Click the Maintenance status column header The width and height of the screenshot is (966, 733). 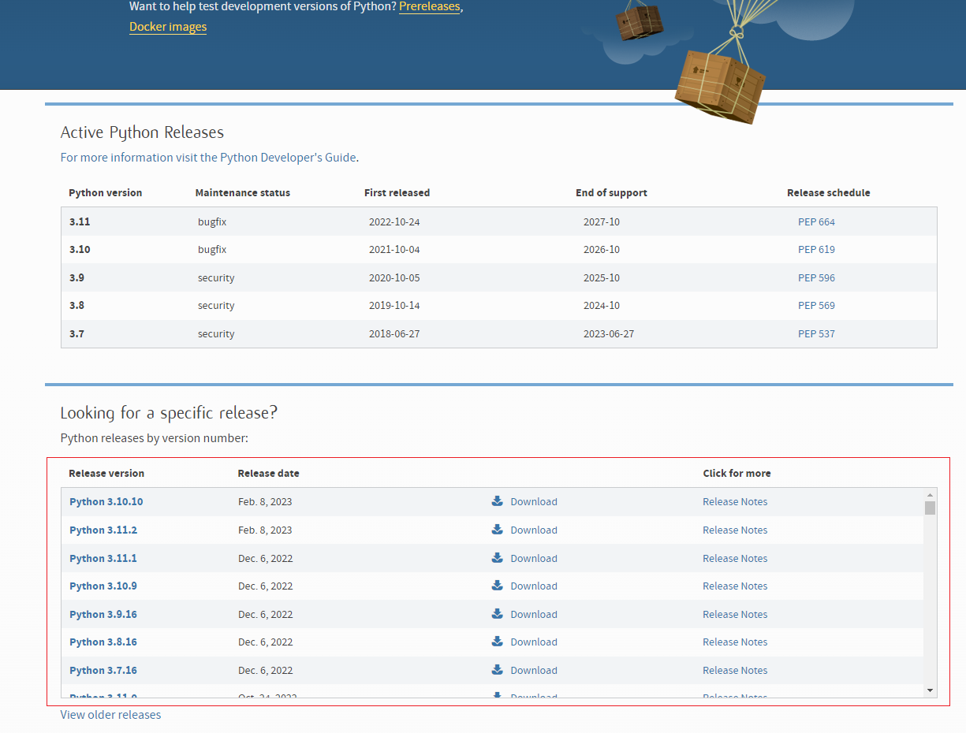(243, 193)
